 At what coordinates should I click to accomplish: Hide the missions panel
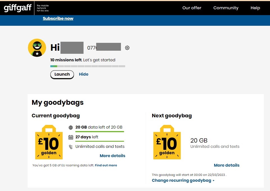tap(84, 74)
